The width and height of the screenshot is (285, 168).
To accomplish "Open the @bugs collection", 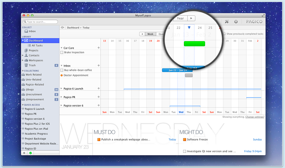I will tap(30, 89).
